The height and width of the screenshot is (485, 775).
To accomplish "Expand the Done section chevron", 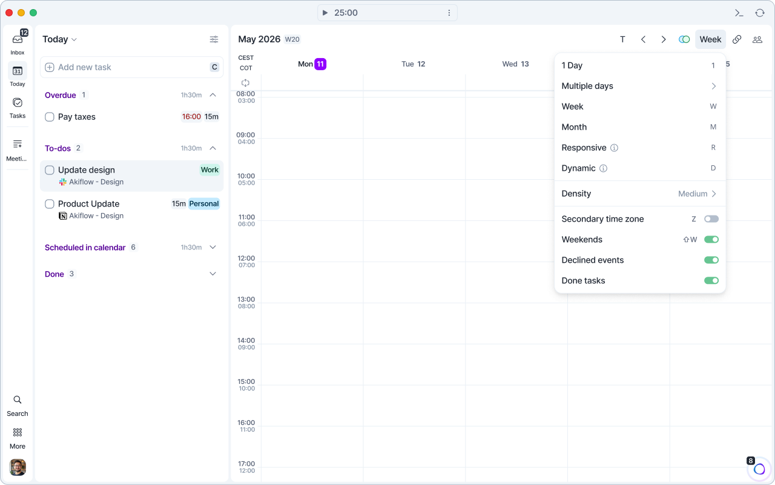I will [213, 274].
